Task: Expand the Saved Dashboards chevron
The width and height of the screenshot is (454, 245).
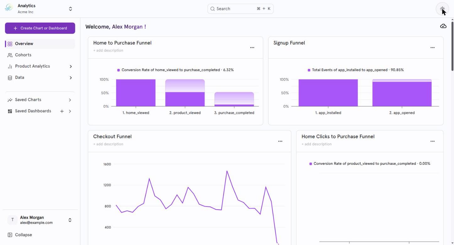Action: 70,111
